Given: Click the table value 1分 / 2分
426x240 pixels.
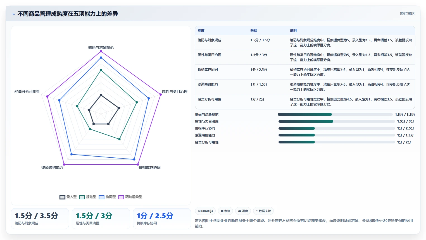Looking at the screenshot, I should 257,99.
